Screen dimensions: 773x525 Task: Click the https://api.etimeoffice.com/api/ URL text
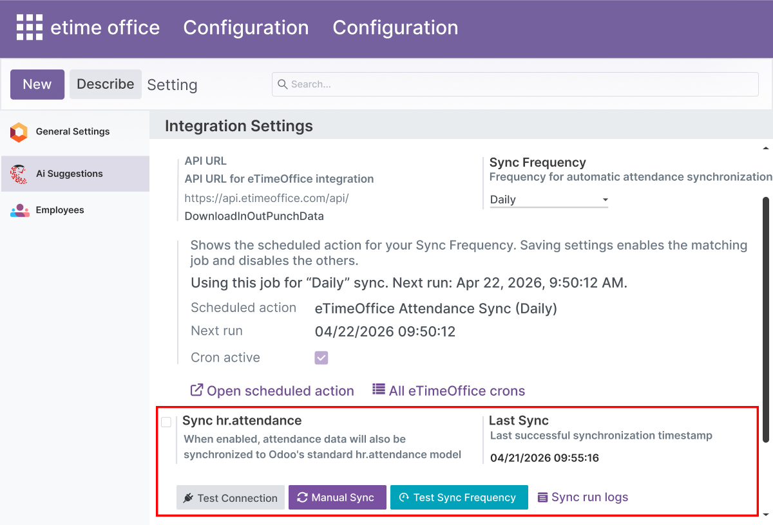tap(267, 198)
